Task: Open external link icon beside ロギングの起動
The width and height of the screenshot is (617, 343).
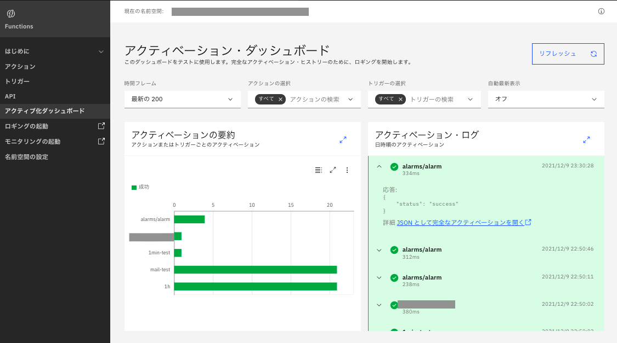Action: pos(101,126)
